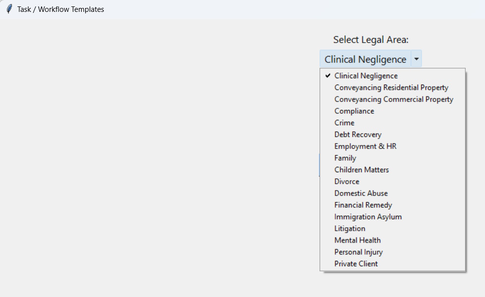Choose the Mental Health option
485x297 pixels.
357,240
